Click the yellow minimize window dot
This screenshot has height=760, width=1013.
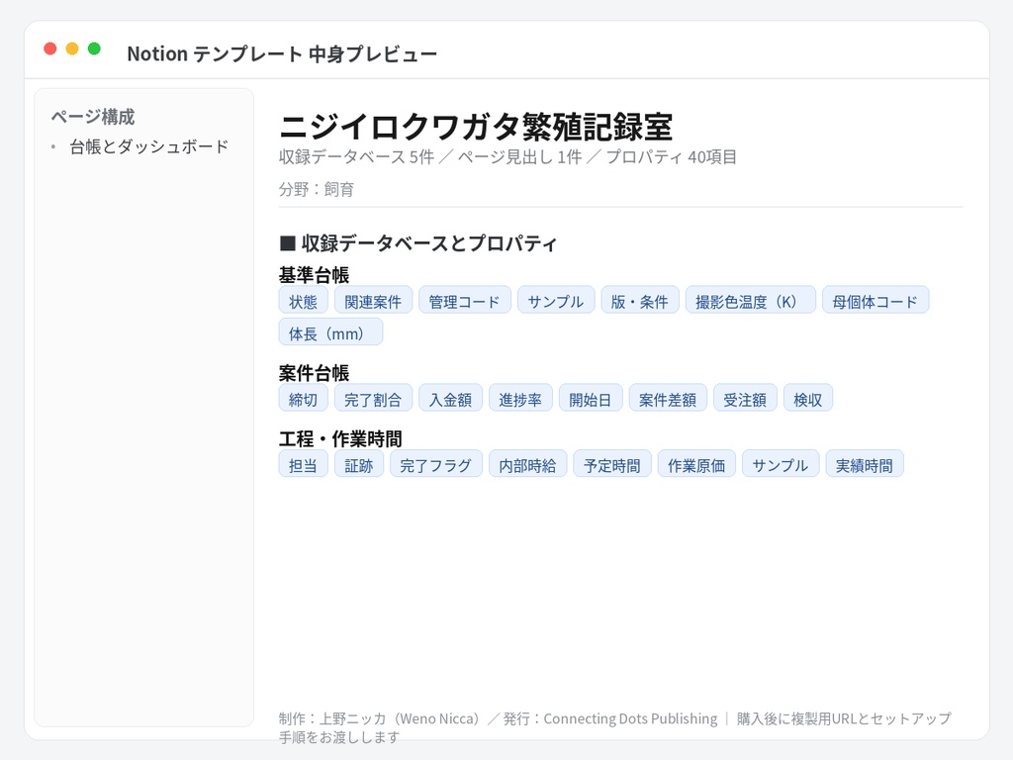point(72,48)
